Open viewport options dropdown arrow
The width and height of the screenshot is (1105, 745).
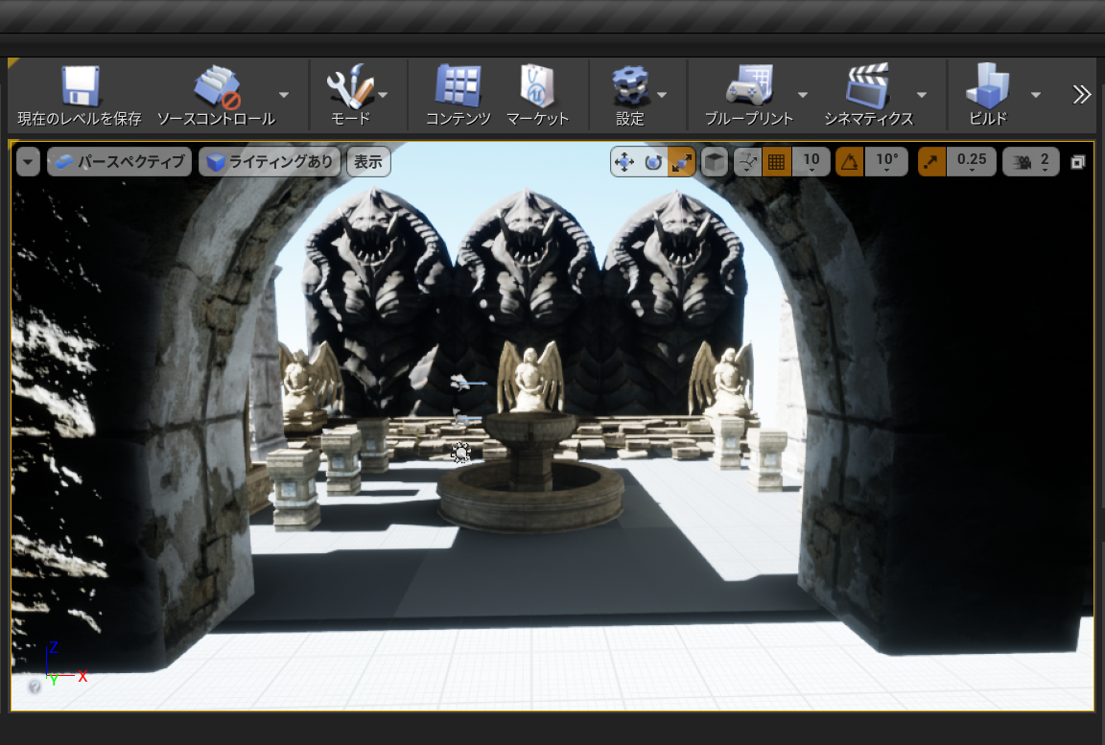coord(28,162)
